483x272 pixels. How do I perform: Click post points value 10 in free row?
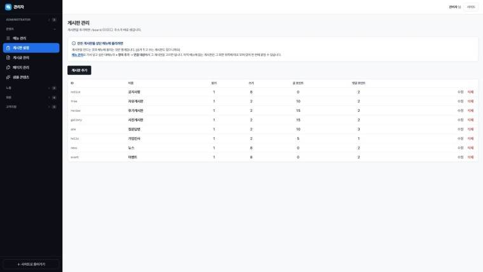coord(298,101)
